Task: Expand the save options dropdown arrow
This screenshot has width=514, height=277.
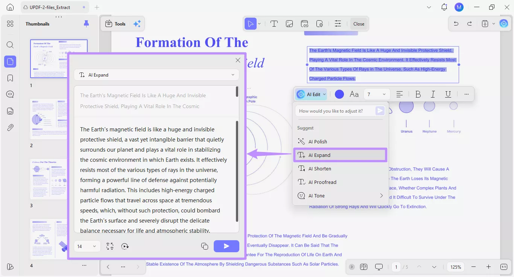Action: (493, 24)
